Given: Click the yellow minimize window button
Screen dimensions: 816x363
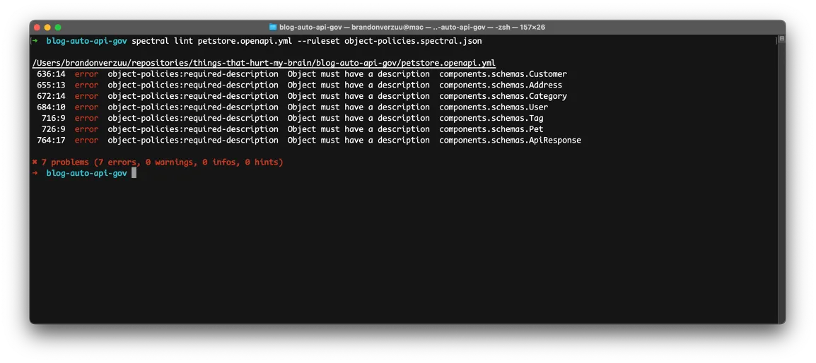Looking at the screenshot, I should click(x=47, y=28).
